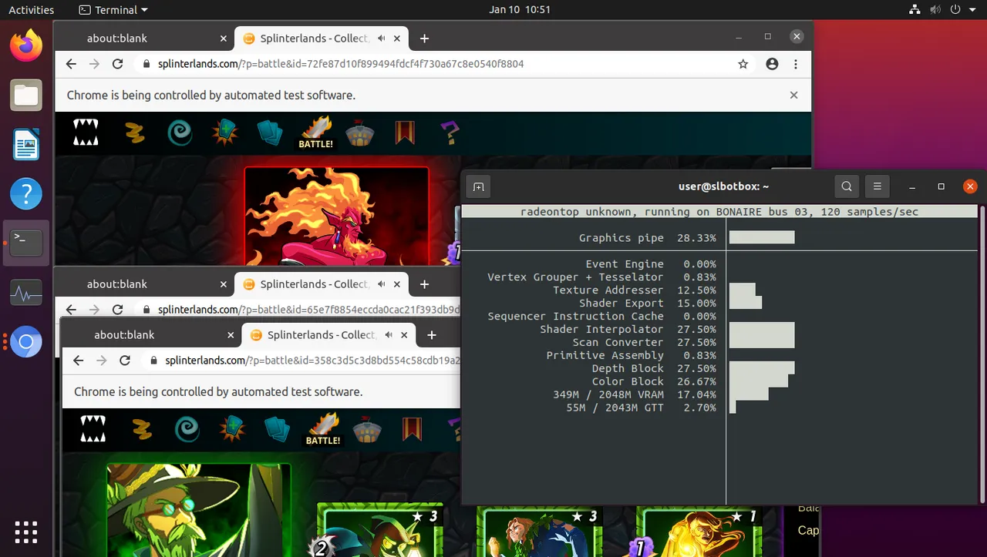Open new terminal tab button in the terminal header
Image resolution: width=987 pixels, height=557 pixels.
(x=479, y=186)
